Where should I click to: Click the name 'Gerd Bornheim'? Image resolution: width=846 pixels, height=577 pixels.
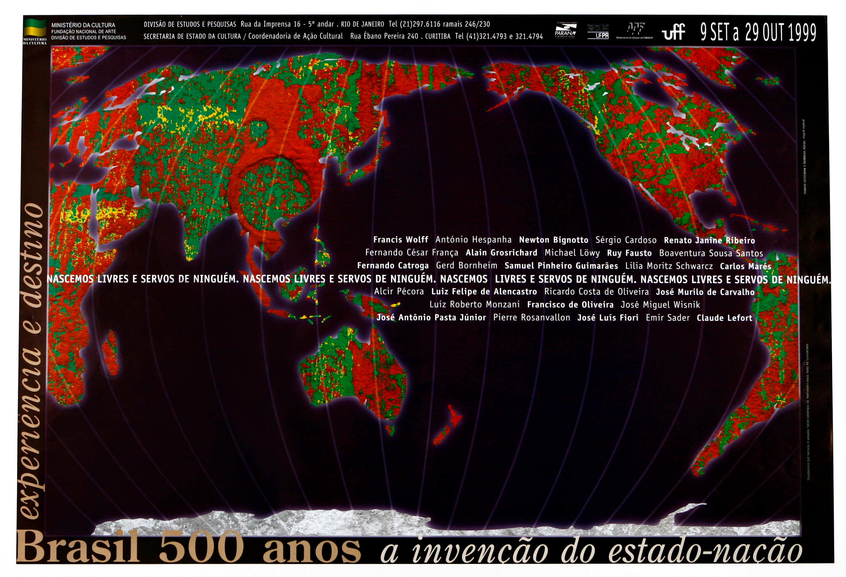tap(466, 266)
